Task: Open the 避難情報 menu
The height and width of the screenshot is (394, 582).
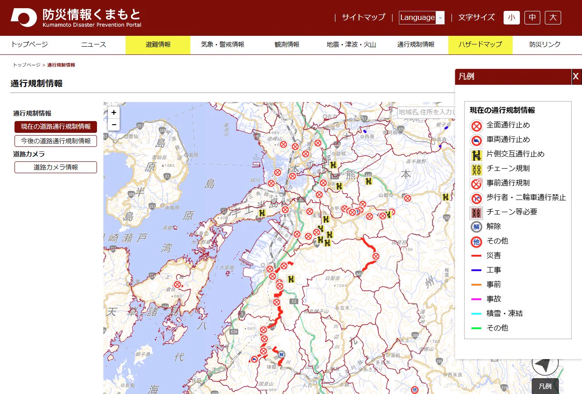Action: pyautogui.click(x=158, y=44)
